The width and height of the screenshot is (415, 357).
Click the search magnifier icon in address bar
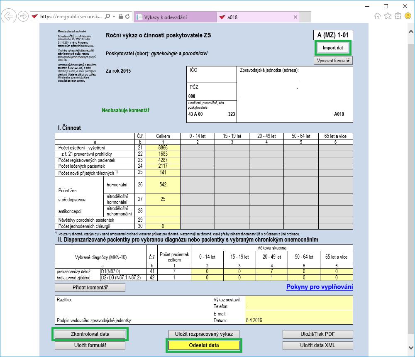(x=107, y=17)
